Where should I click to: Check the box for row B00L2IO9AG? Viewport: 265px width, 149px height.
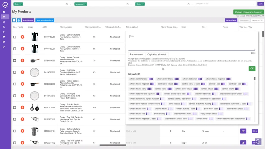coord(15,107)
